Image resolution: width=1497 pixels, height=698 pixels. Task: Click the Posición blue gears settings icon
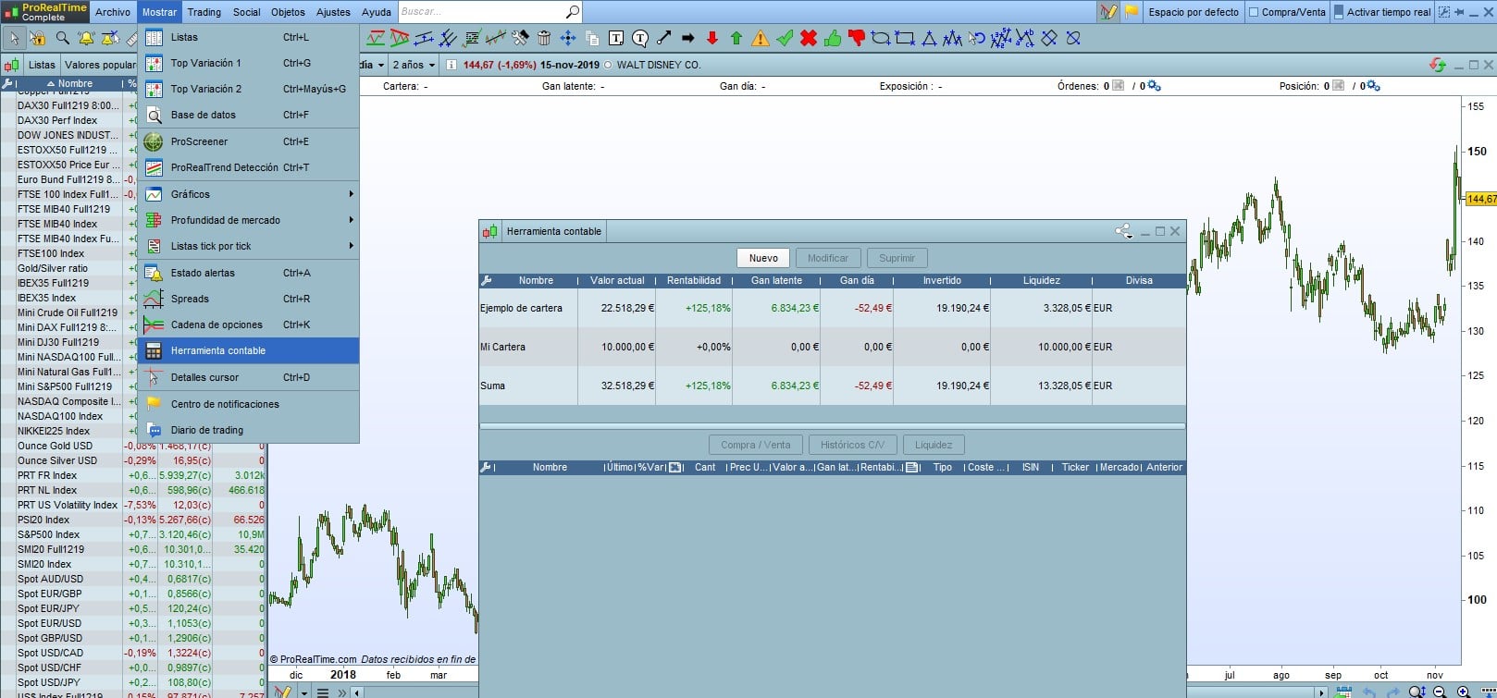(1373, 86)
